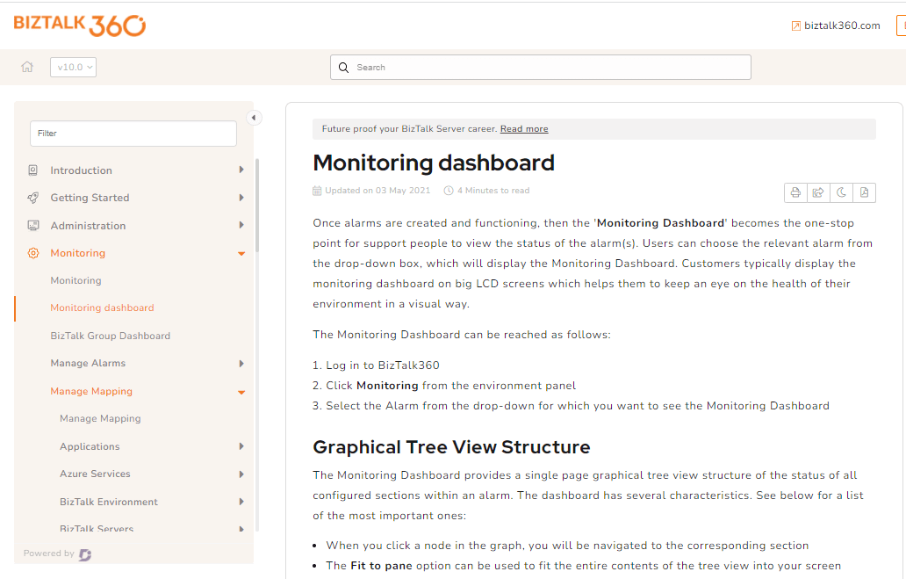Collapse the Monitoring section chevron
906x579 pixels.
[241, 253]
